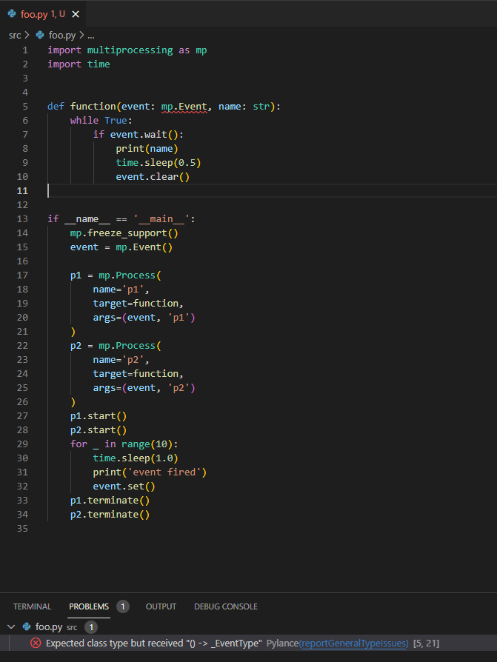Click "name='p1'," on line 18
The image size is (497, 662).
121,290
